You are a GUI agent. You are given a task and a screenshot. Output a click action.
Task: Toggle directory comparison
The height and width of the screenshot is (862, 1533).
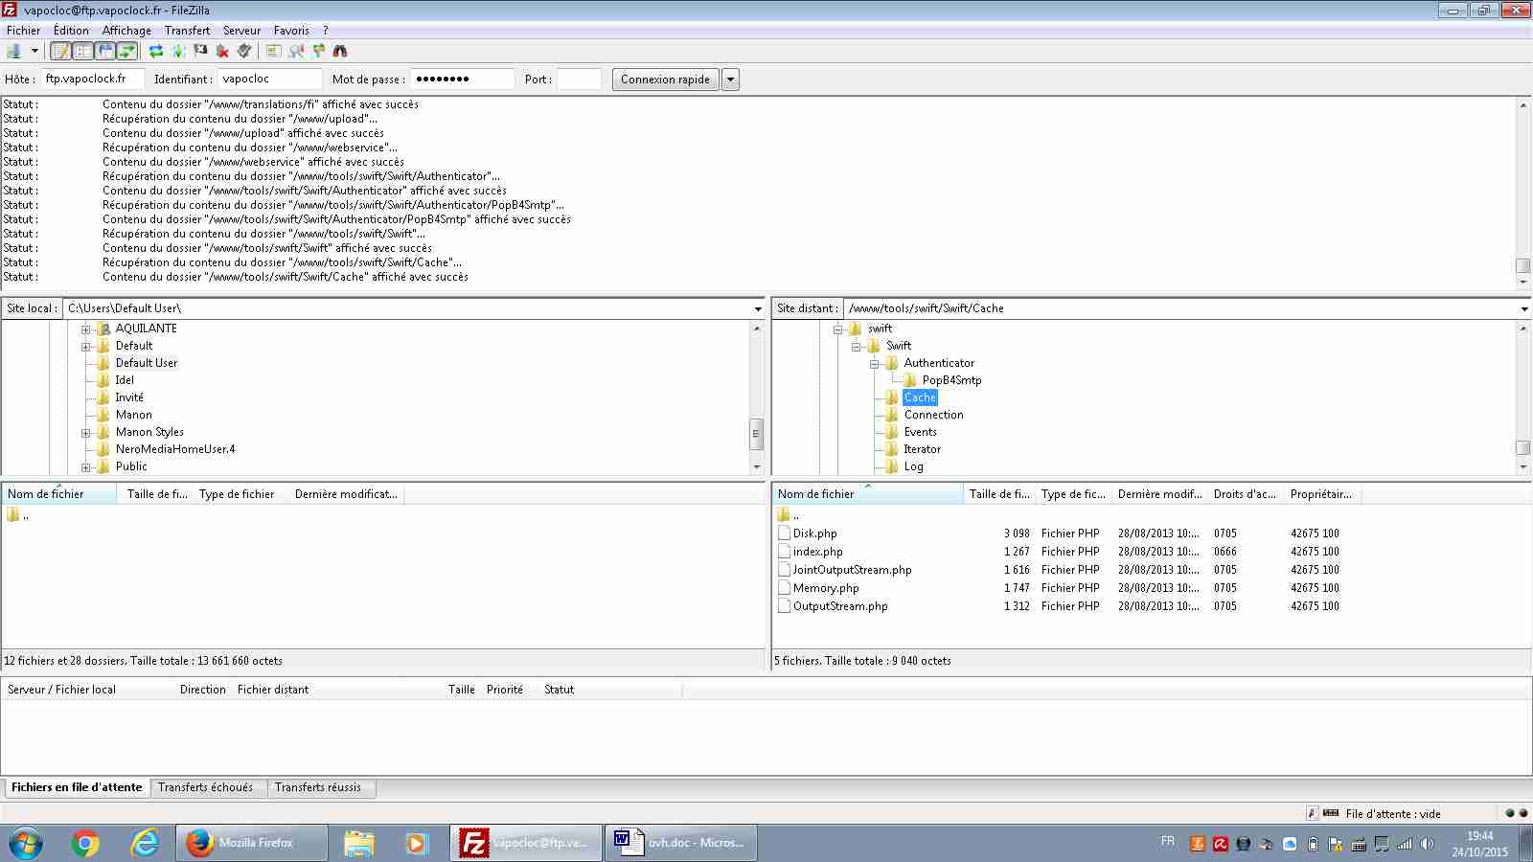(296, 51)
